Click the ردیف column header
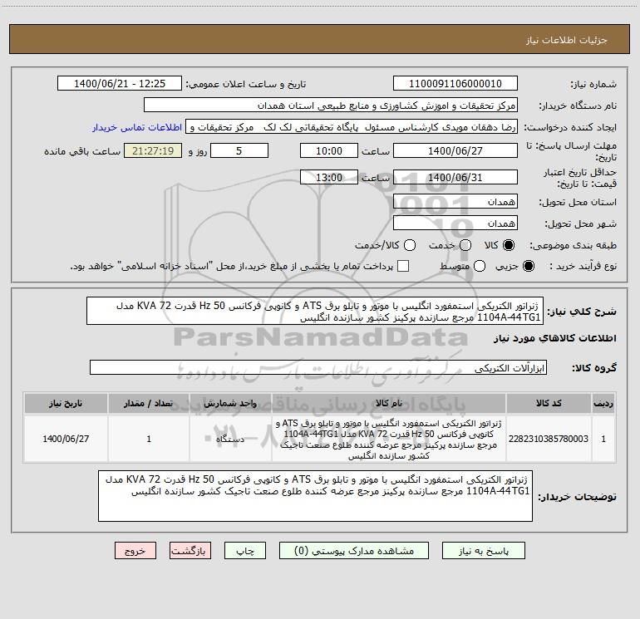 (x=603, y=403)
